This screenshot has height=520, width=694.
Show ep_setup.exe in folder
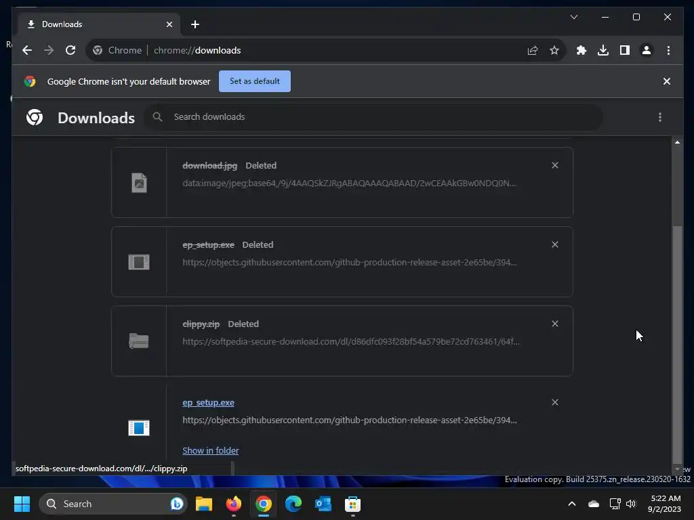[211, 450]
